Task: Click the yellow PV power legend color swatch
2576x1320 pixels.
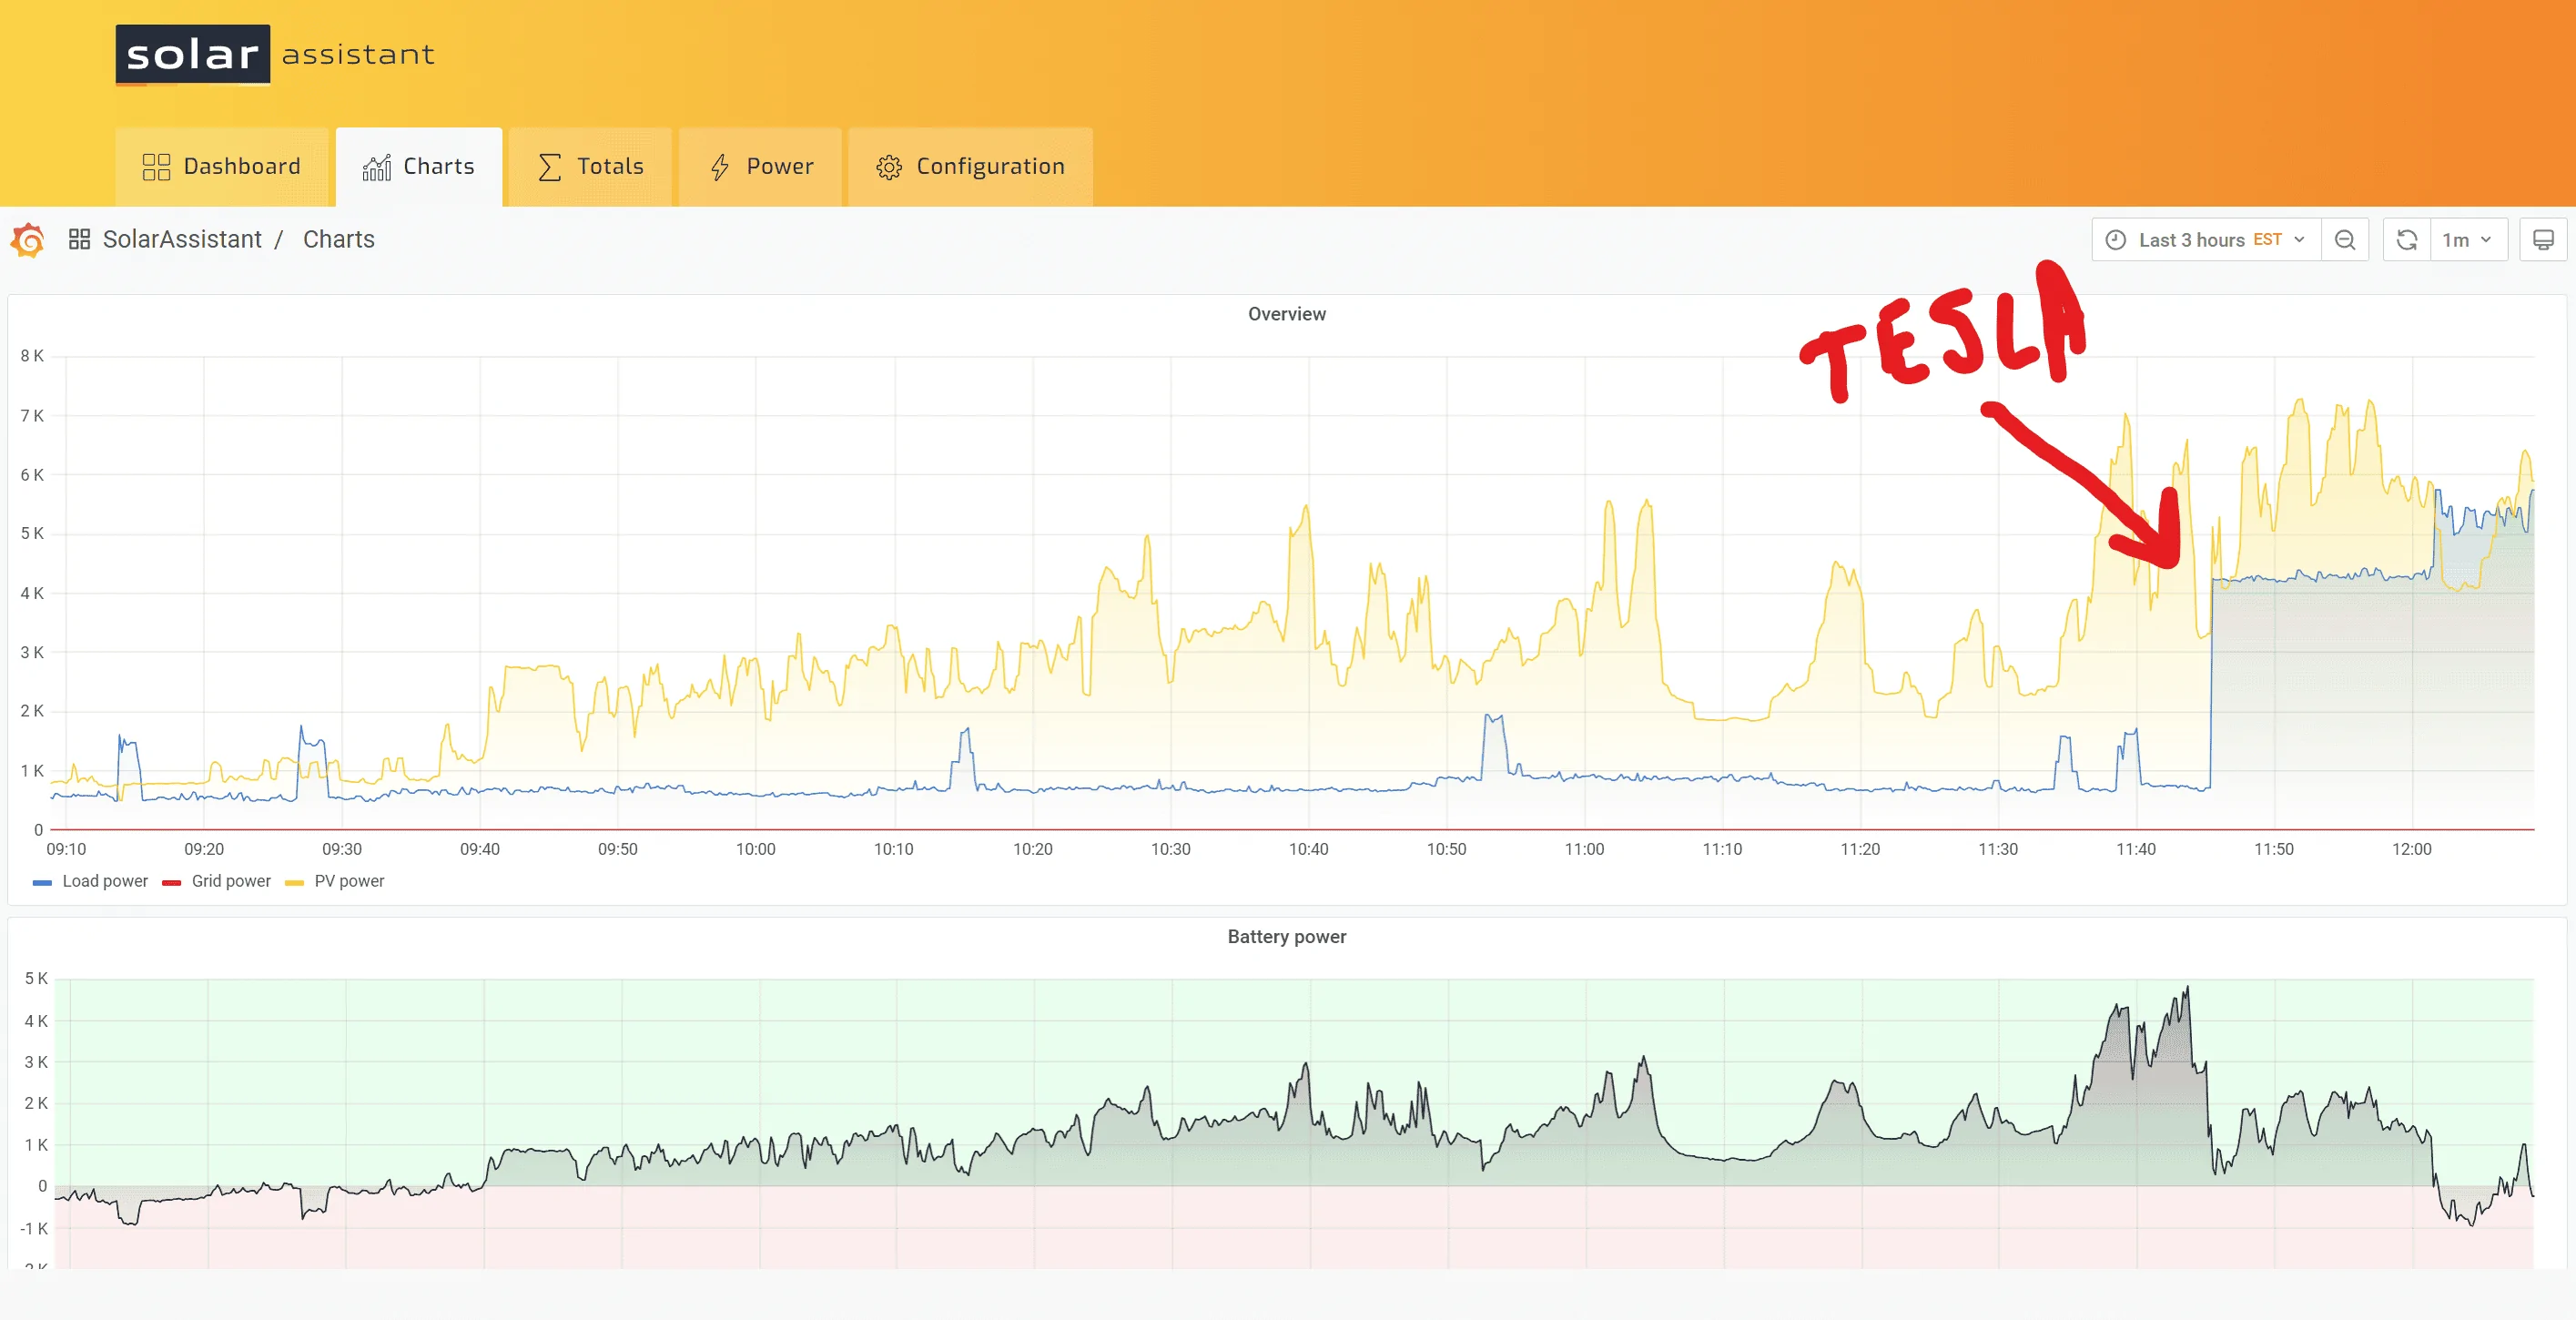Action: pos(294,882)
